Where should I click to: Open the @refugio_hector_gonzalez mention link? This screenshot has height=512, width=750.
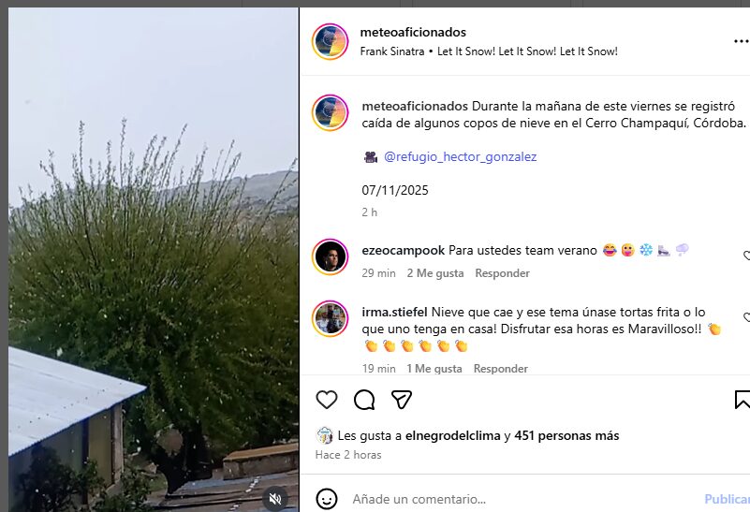point(460,157)
